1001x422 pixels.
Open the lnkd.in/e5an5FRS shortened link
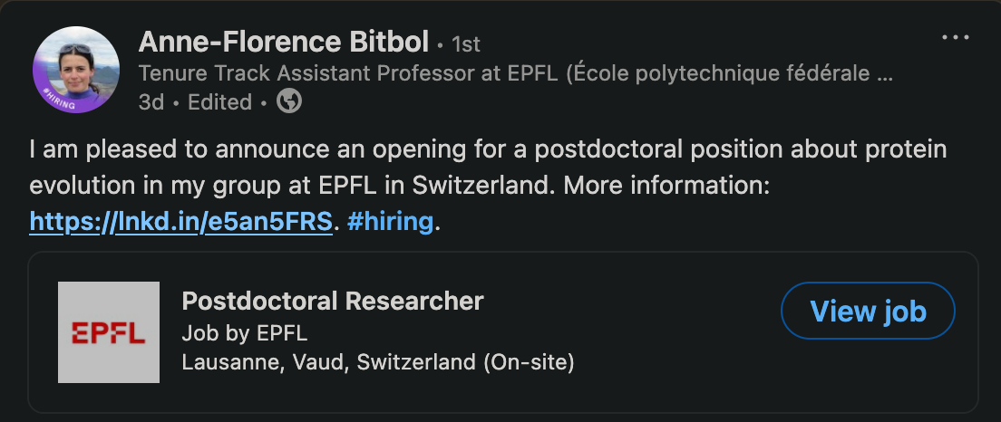[x=180, y=221]
